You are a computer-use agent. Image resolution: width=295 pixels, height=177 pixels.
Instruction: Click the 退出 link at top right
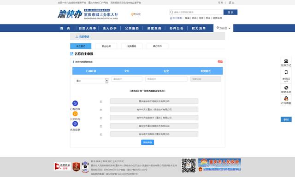231,3
